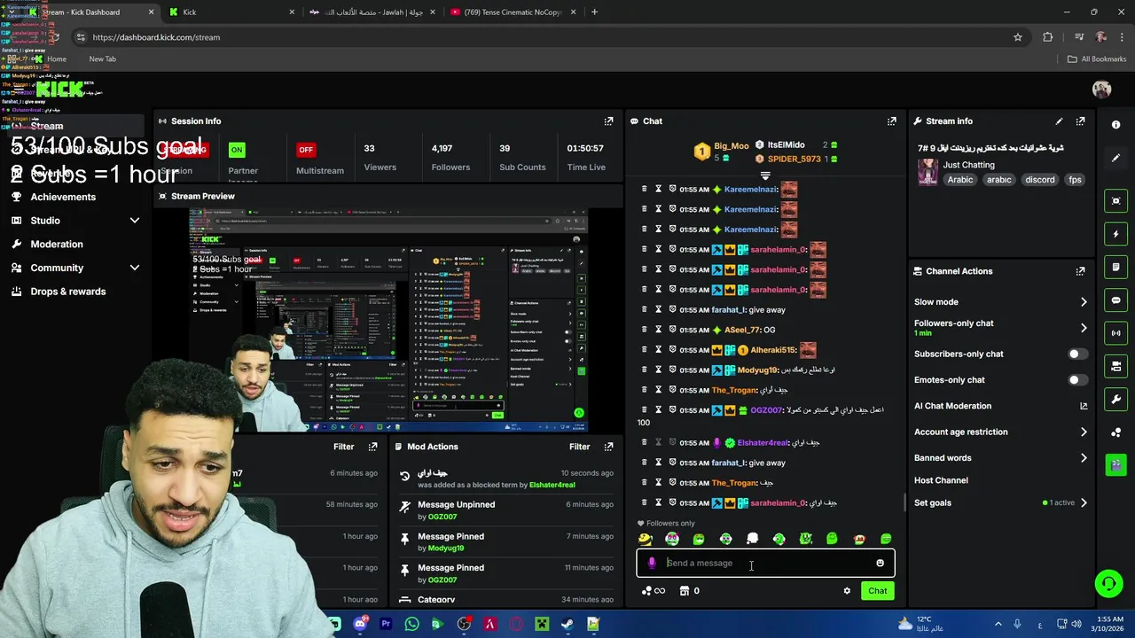
Task: Expand Set goals options
Action: [1084, 502]
